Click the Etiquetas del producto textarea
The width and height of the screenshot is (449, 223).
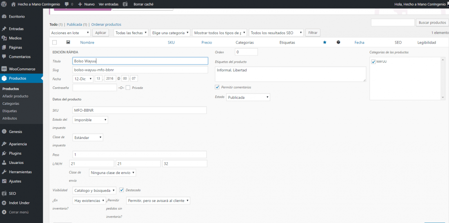(290, 74)
